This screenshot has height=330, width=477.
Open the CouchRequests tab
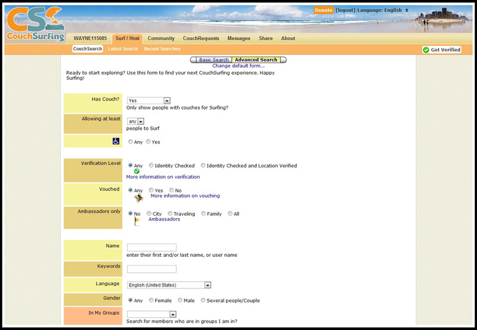coord(201,38)
